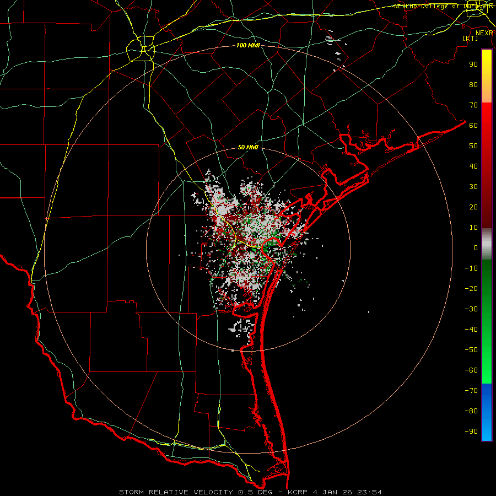
Task: Click the "-10" value on velocity scale
Action: click(471, 268)
